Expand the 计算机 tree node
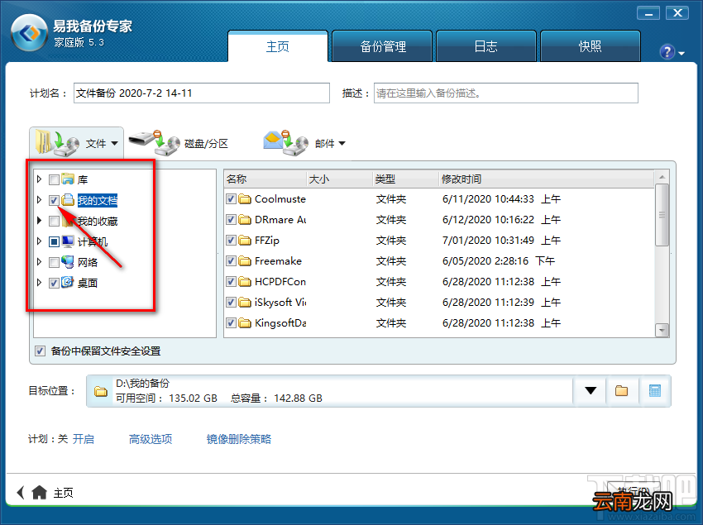This screenshot has height=525, width=703. point(40,241)
